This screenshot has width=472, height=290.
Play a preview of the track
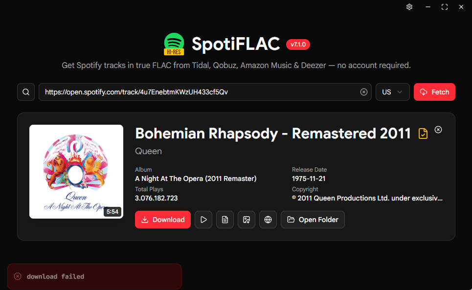tap(203, 220)
